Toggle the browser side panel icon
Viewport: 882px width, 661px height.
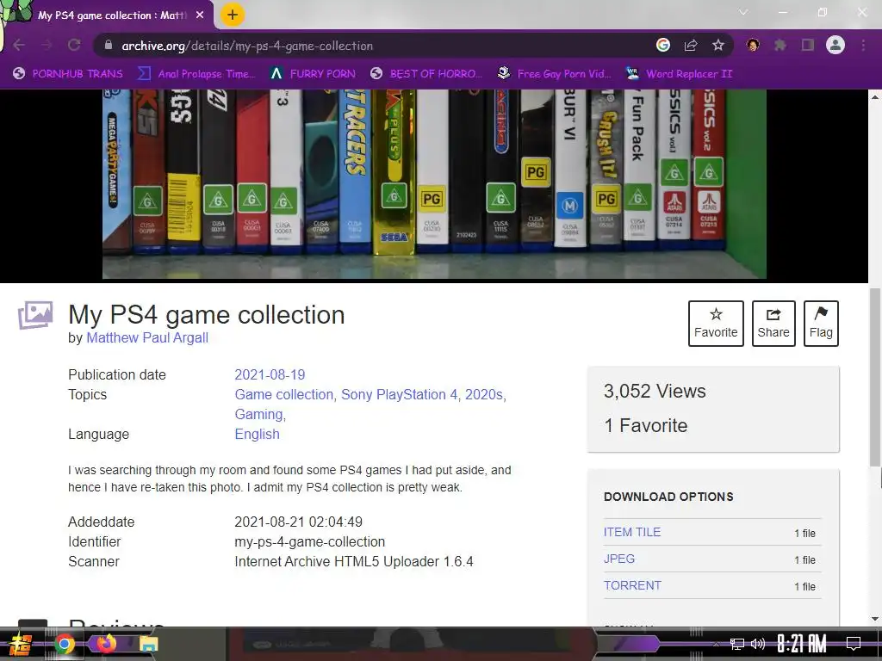pos(808,45)
